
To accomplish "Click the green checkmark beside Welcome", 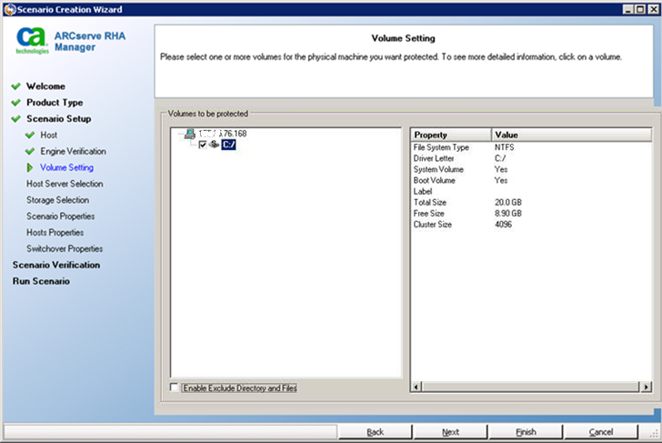I will click(15, 86).
